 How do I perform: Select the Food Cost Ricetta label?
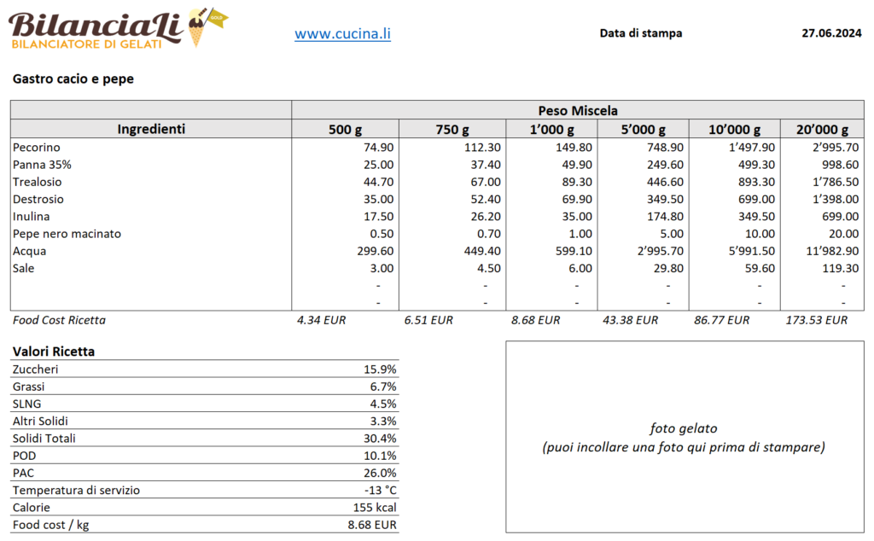(59, 320)
